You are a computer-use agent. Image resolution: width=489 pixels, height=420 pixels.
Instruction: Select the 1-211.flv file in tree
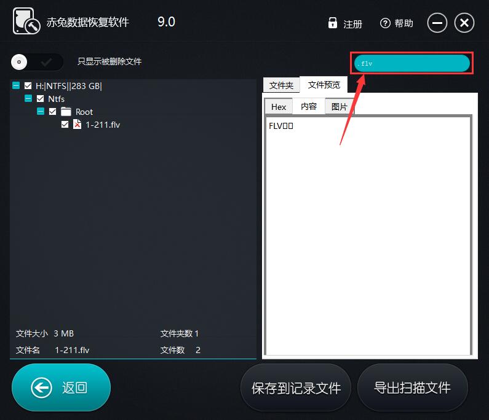click(x=103, y=125)
